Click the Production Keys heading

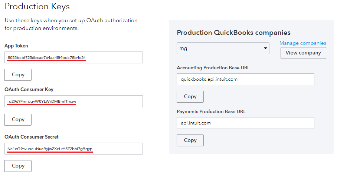(37, 6)
